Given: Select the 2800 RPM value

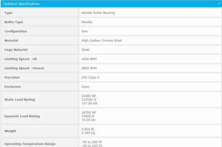Looking at the screenshot, I should 89,68.
